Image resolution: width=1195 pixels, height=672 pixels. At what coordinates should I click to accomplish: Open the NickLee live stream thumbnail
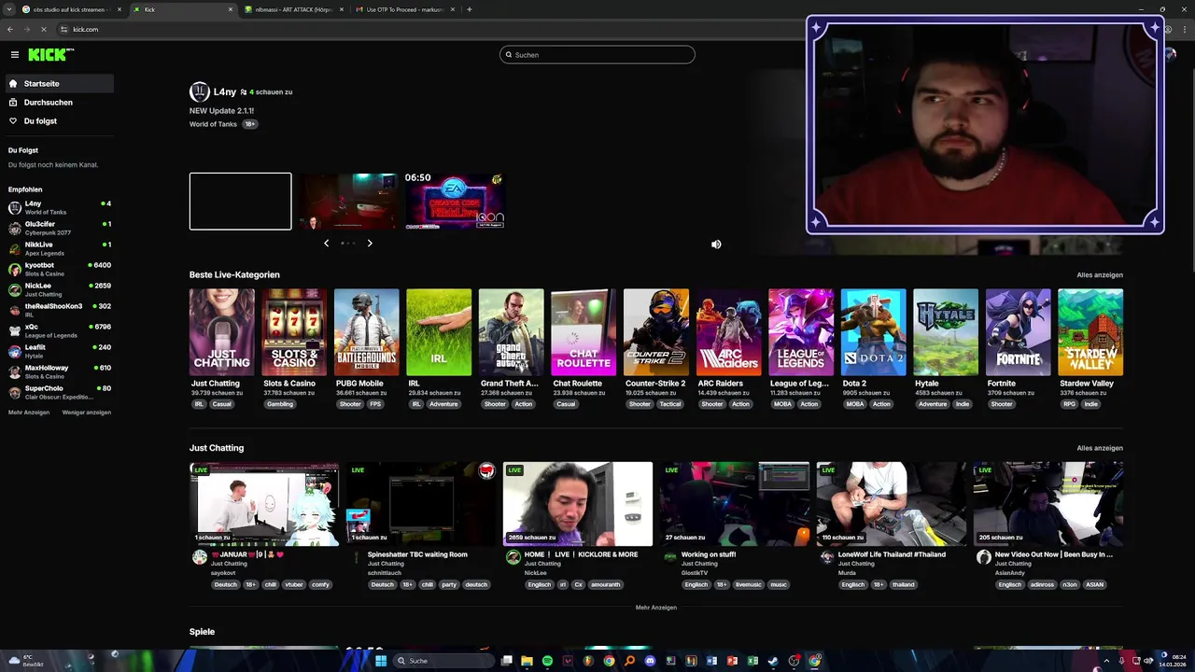click(x=578, y=504)
